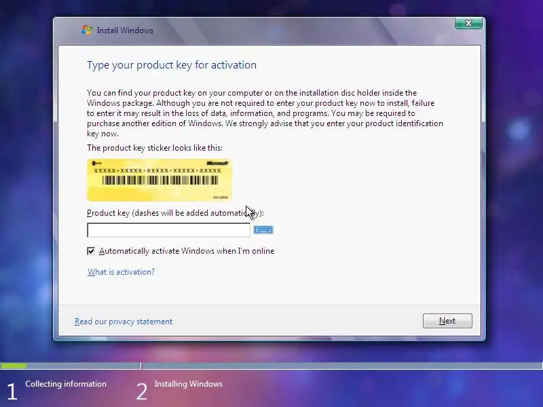Focus the Product key input field
This screenshot has width=543, height=407.
click(x=168, y=230)
